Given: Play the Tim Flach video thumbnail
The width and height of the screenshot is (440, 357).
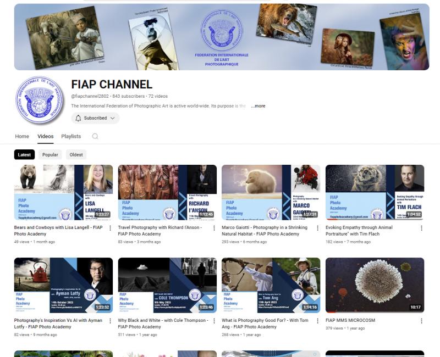Looking at the screenshot, I should pos(375,192).
